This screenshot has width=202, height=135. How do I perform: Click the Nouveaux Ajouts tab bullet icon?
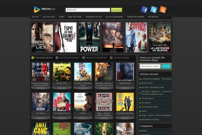pyautogui.click(x=33, y=58)
